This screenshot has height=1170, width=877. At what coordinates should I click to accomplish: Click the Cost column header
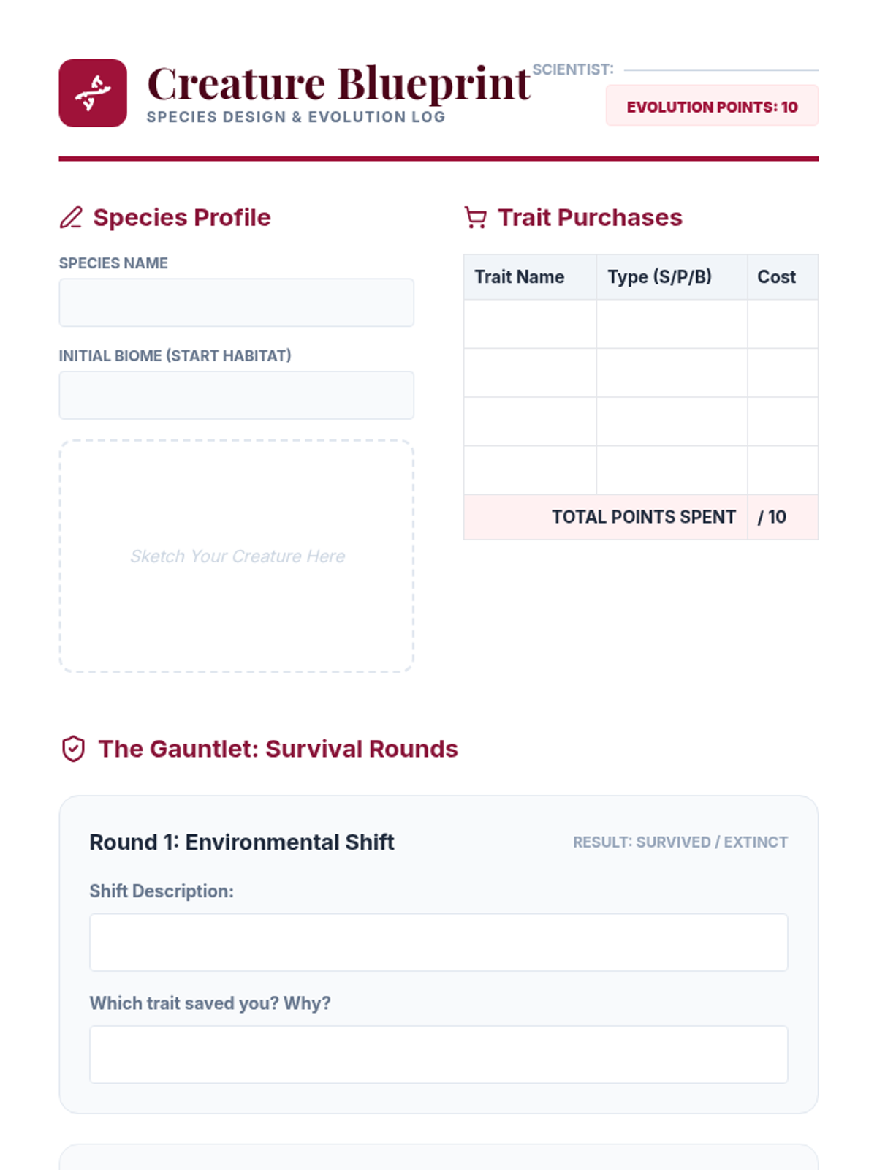tap(776, 277)
